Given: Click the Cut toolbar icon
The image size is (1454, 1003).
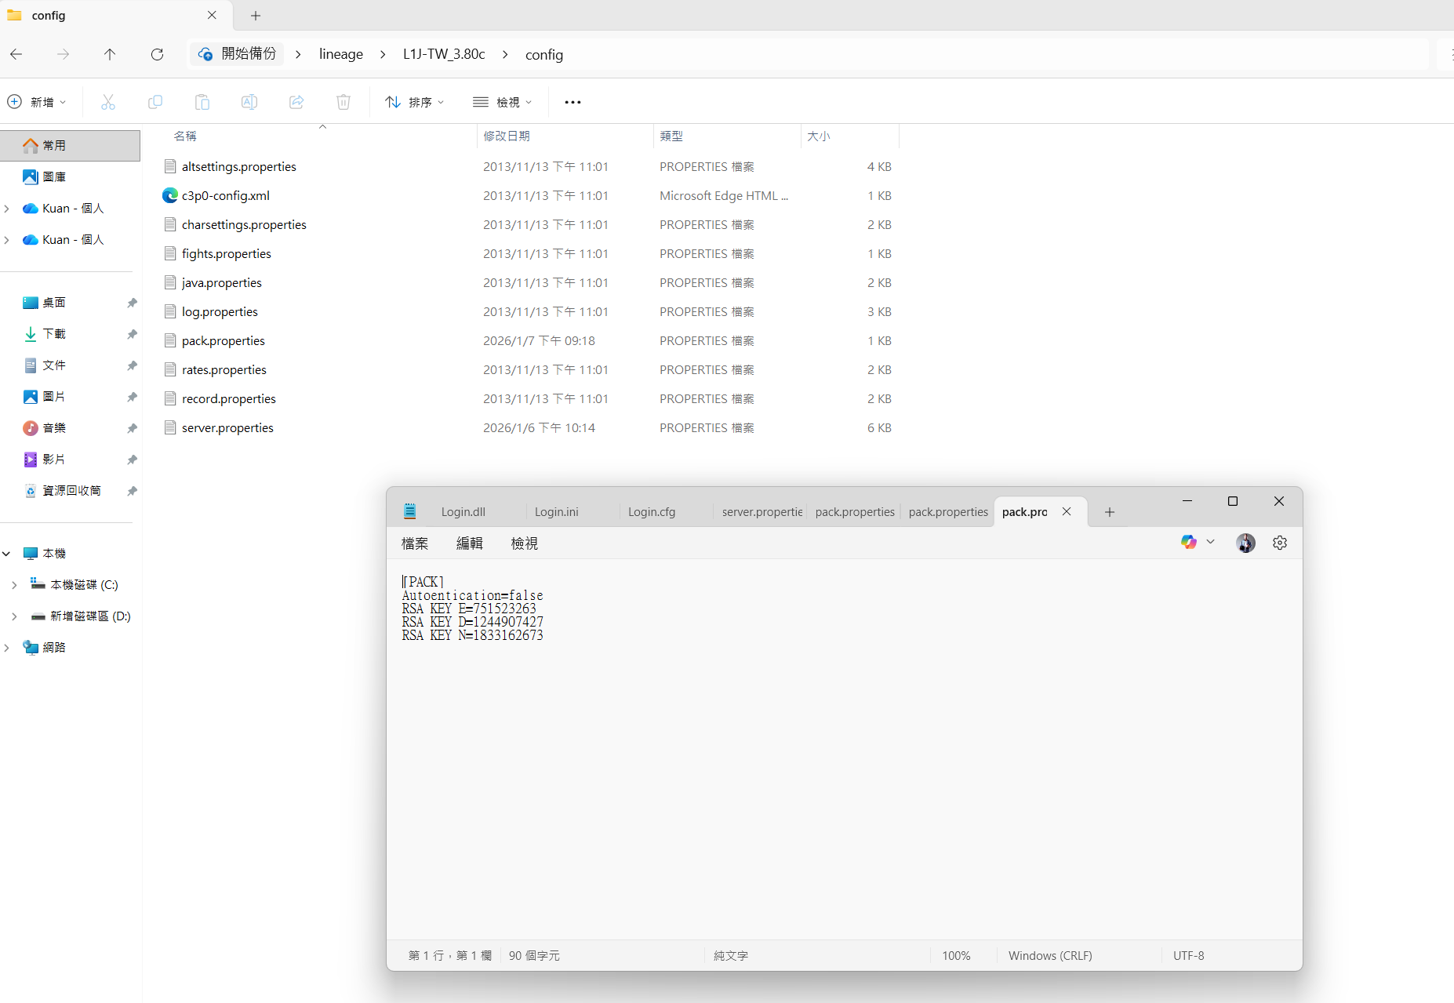Looking at the screenshot, I should coord(108,102).
